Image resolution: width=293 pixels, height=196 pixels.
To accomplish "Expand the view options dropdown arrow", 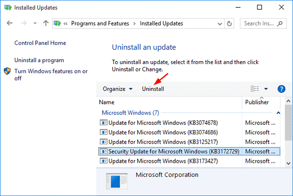I will 266,89.
